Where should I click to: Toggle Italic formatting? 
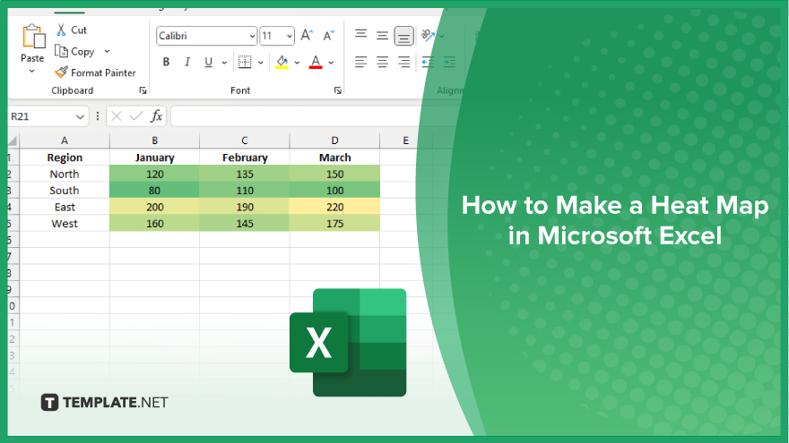[x=187, y=62]
